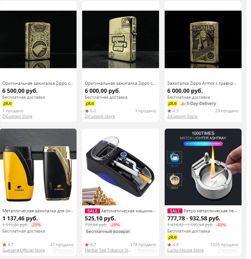Screen dimensions: 251x259
Task: Open the Grand Theft Auto Zippo lighter image
Action: coord(121,39)
